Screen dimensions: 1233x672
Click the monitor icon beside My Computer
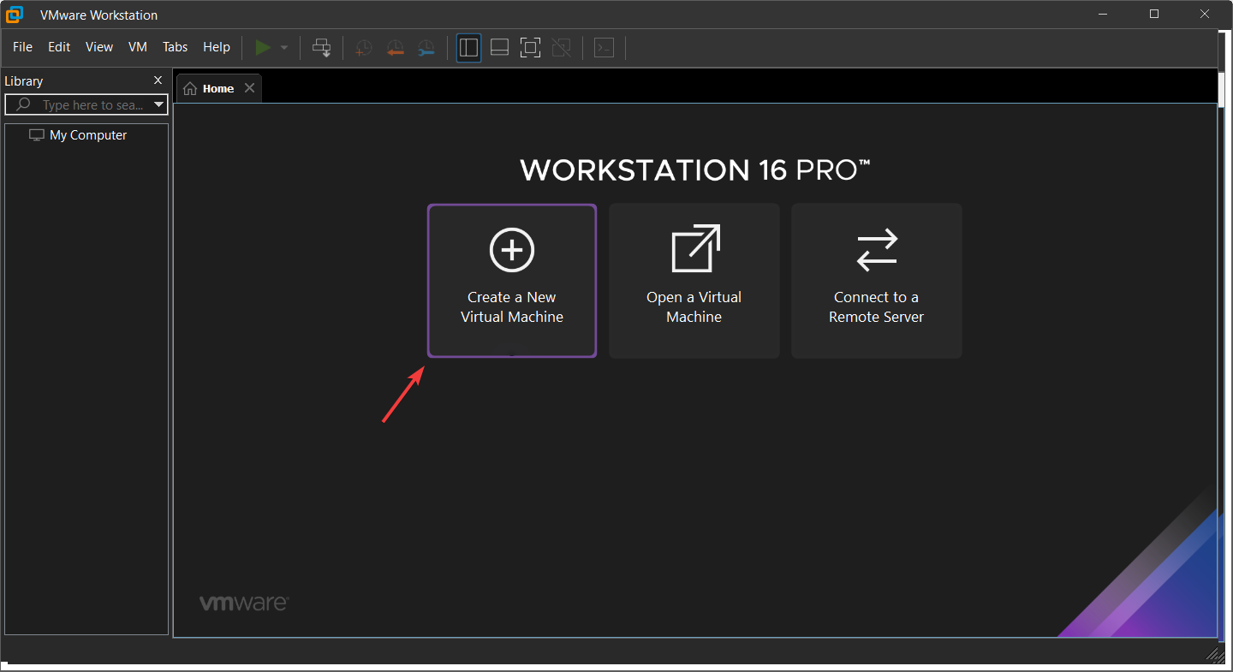pyautogui.click(x=37, y=135)
